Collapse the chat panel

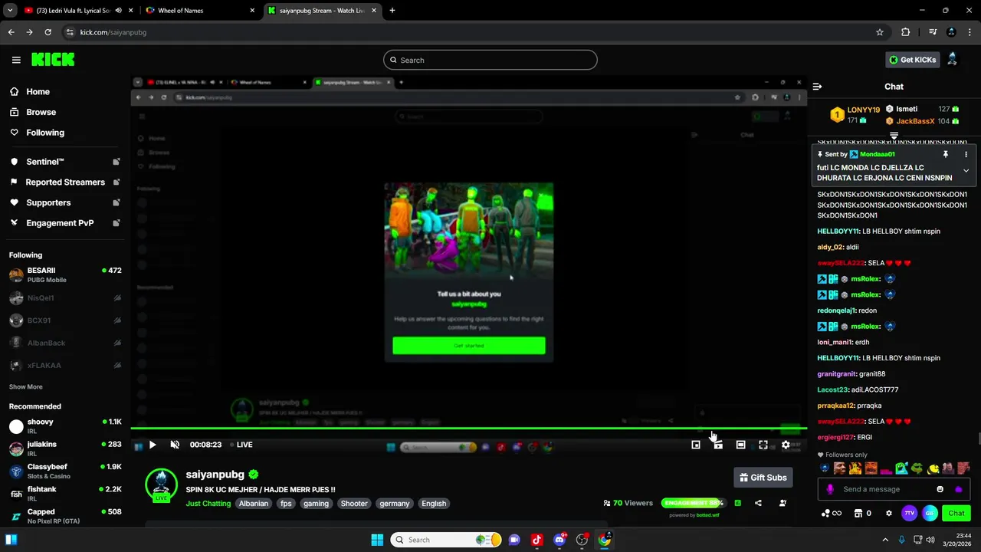tap(817, 87)
